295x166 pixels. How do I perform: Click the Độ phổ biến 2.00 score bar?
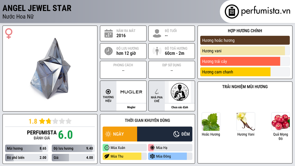27,158
